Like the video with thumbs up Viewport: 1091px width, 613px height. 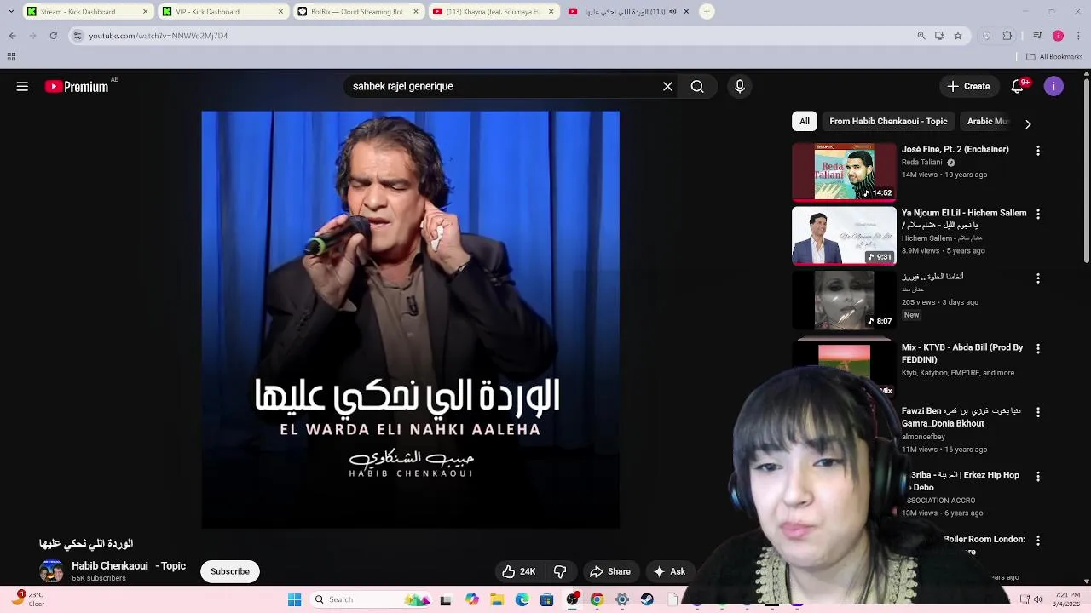tap(519, 571)
